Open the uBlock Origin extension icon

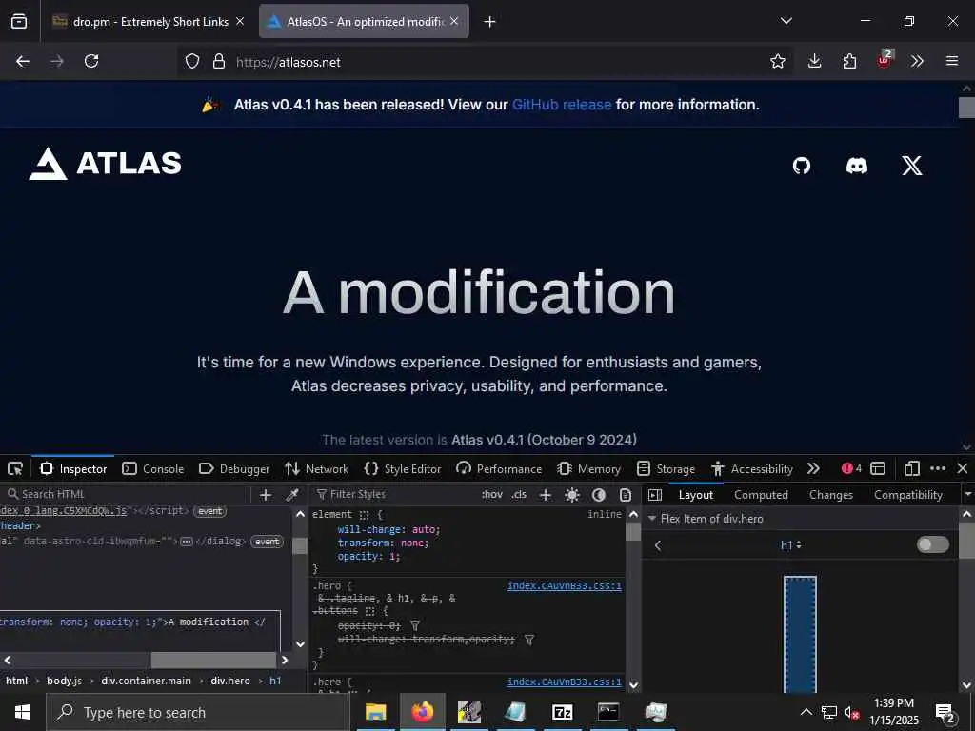click(885, 60)
